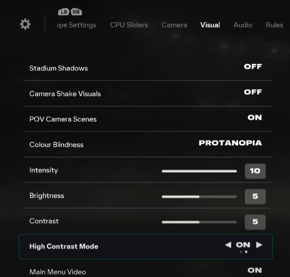Adjust the Intensity slider bar

click(199, 171)
